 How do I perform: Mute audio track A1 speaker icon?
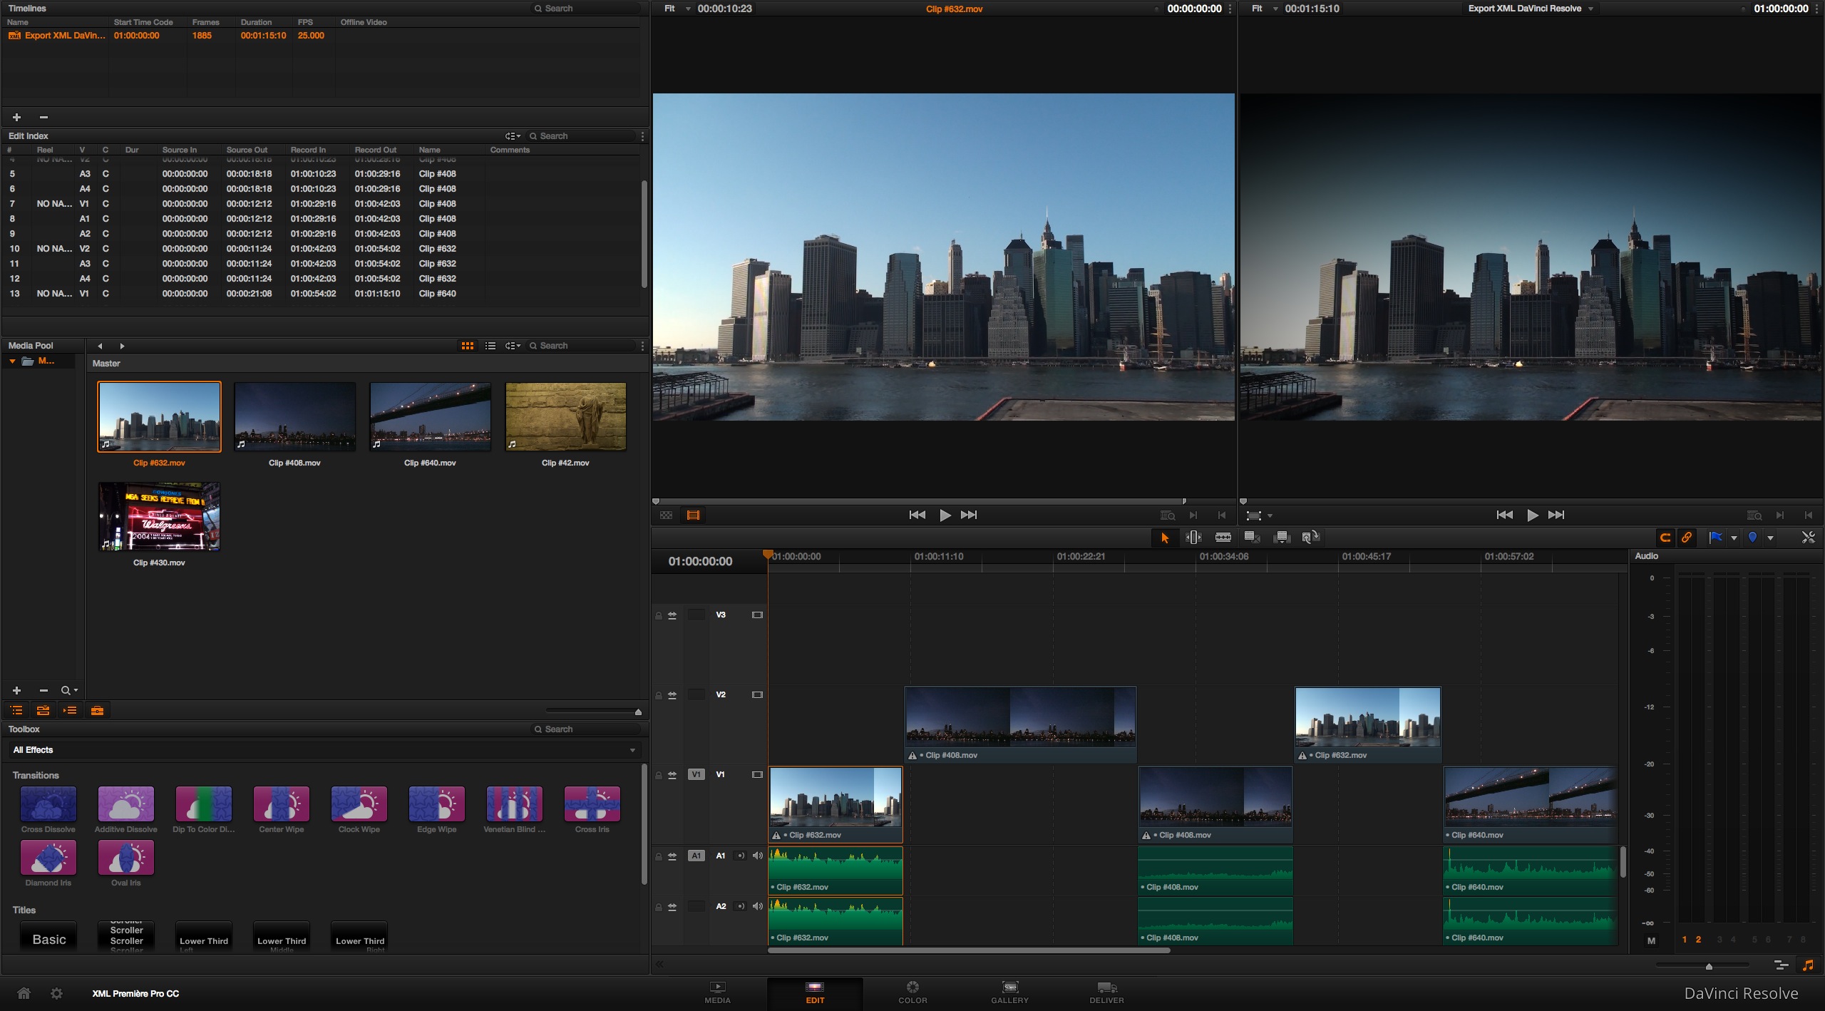point(757,856)
